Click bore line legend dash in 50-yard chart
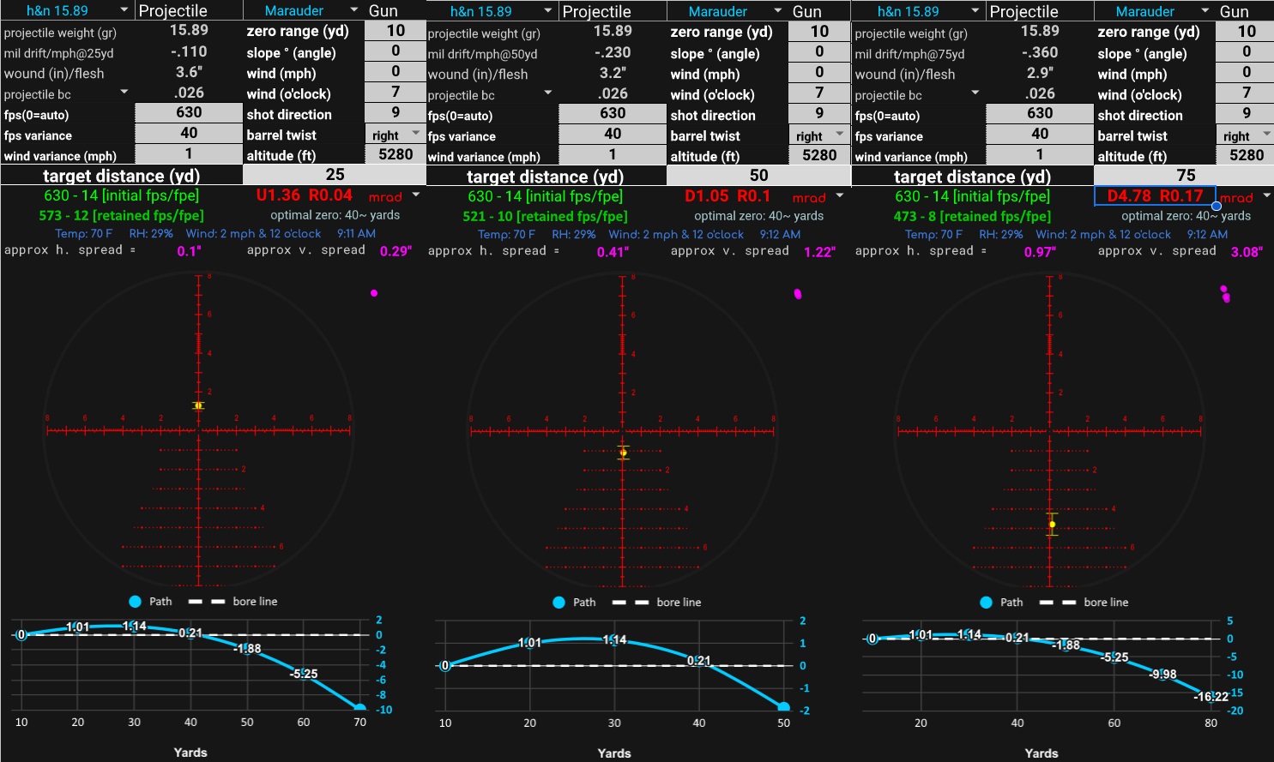This screenshot has height=762, width=1274. [x=631, y=603]
